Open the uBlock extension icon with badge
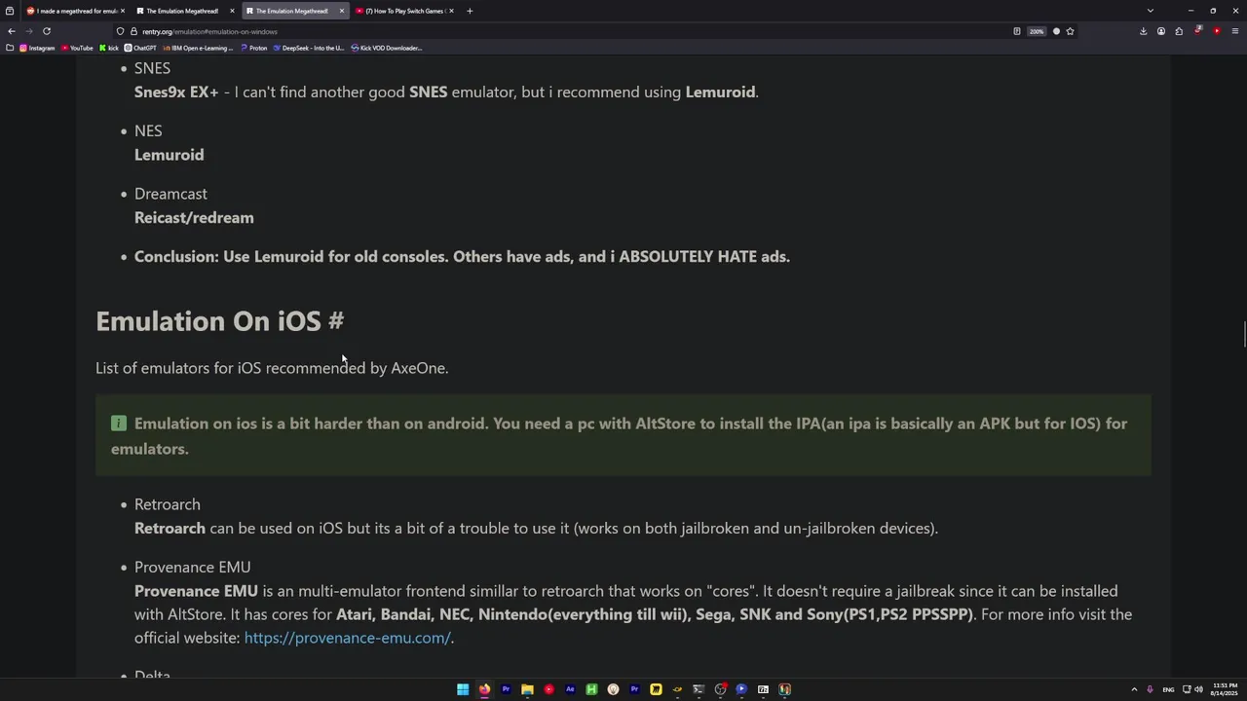 click(x=1198, y=31)
